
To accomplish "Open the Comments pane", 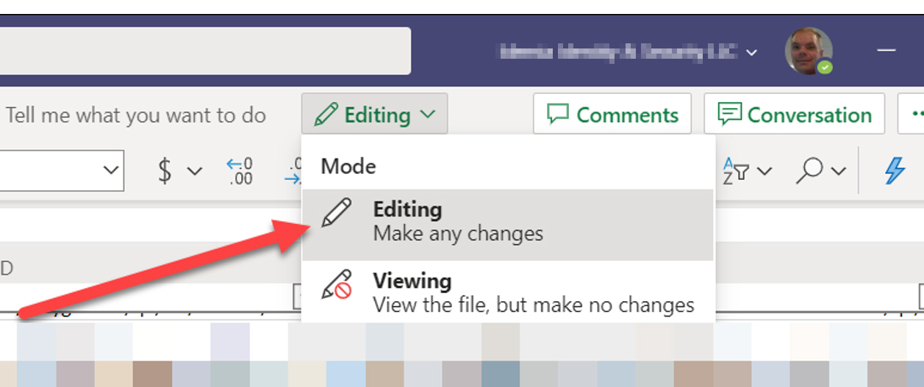I will (612, 114).
